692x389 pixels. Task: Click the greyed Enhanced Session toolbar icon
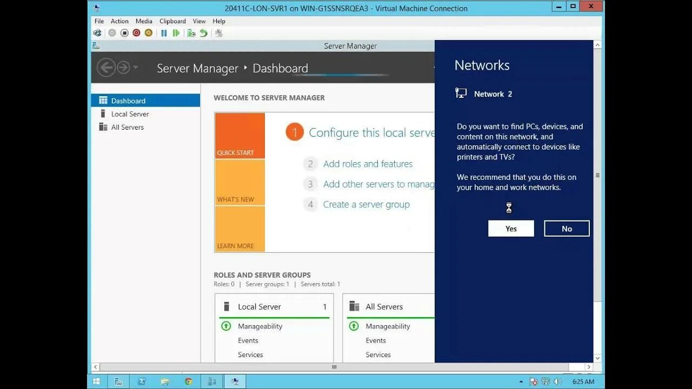tap(218, 33)
